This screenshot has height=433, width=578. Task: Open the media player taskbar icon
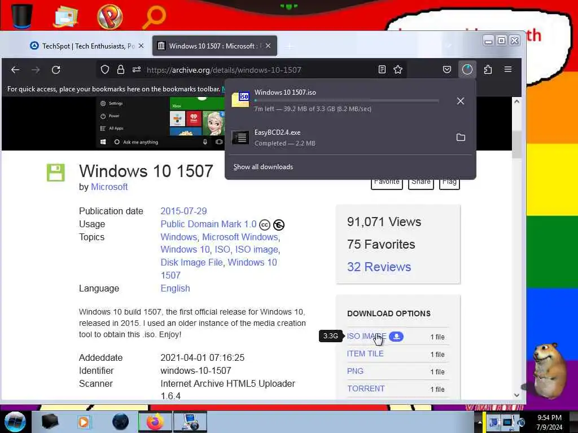coord(84,422)
